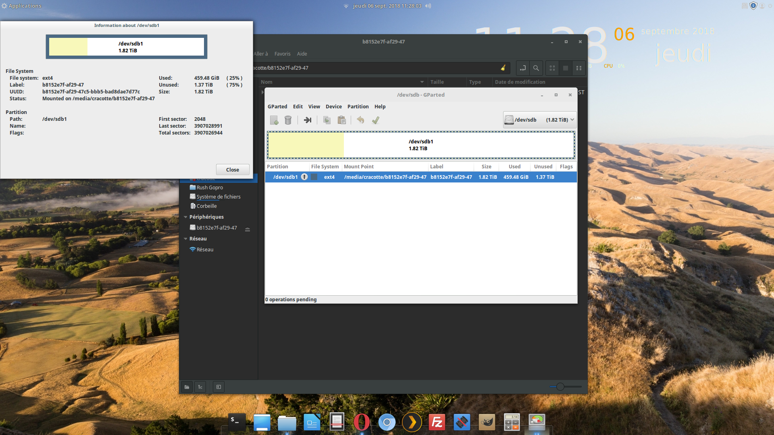Click the copy partition toolbar icon
Image resolution: width=774 pixels, height=435 pixels.
pos(327,120)
